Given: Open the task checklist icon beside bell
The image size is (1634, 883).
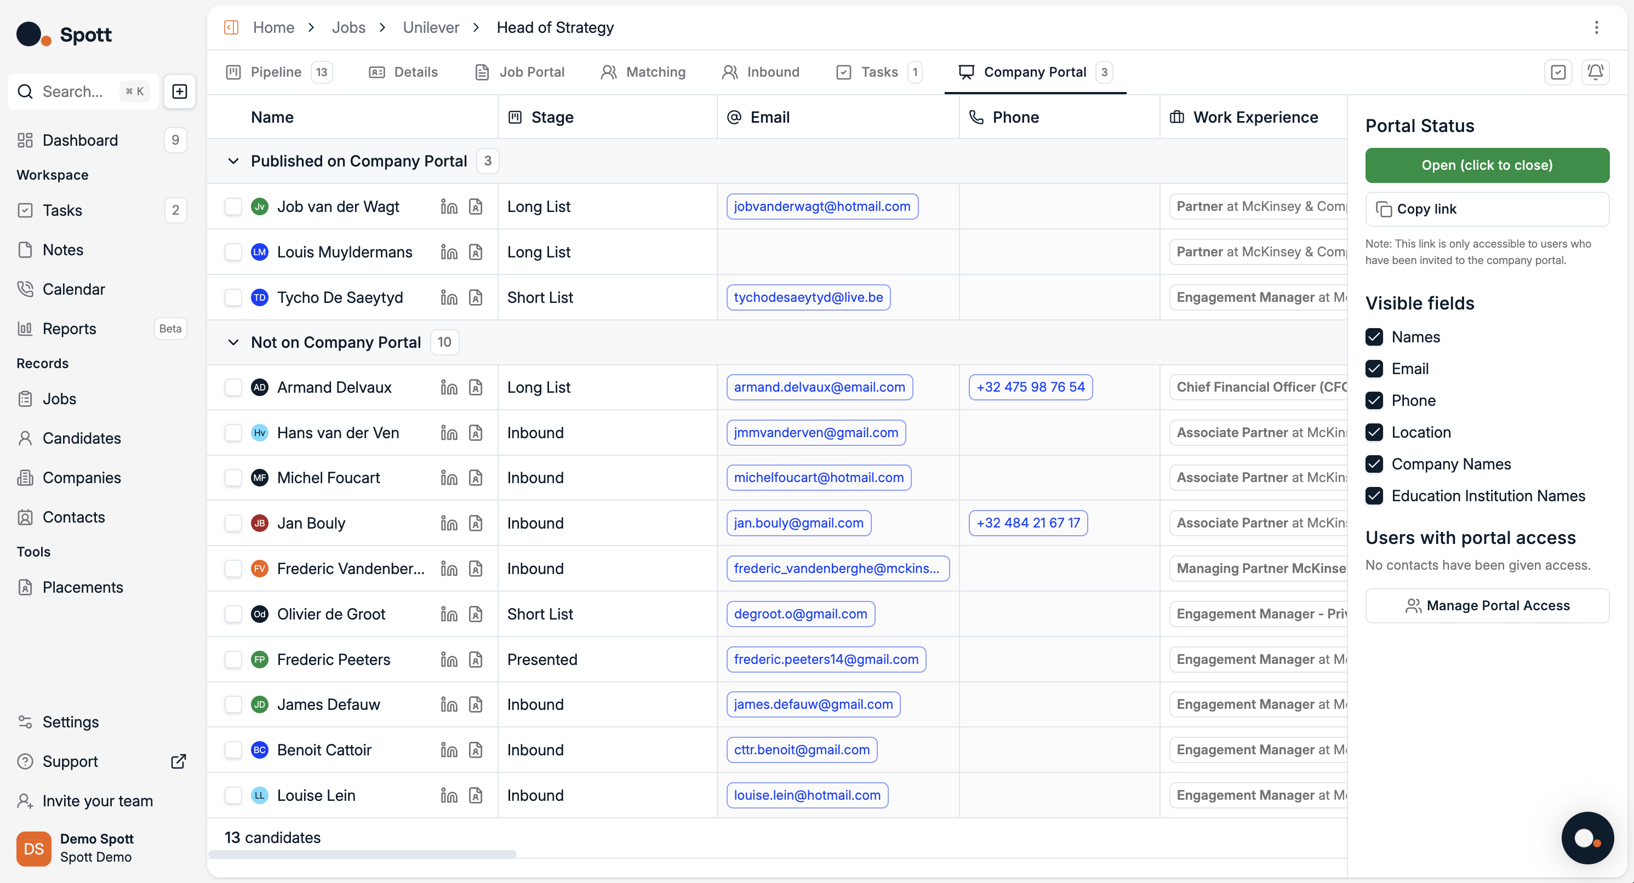Looking at the screenshot, I should click(x=1558, y=72).
